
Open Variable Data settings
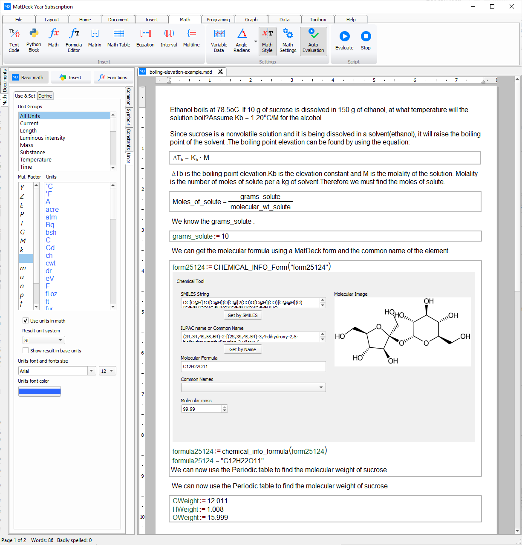219,41
